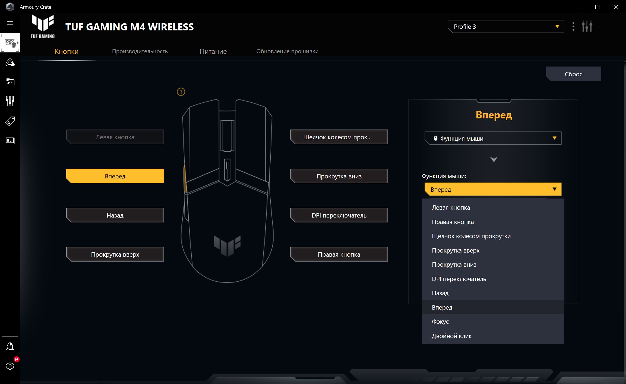Choose Щелчок колесом прокрутки in dropdown list
Viewport: 626px width, 384px height.
click(x=493, y=236)
